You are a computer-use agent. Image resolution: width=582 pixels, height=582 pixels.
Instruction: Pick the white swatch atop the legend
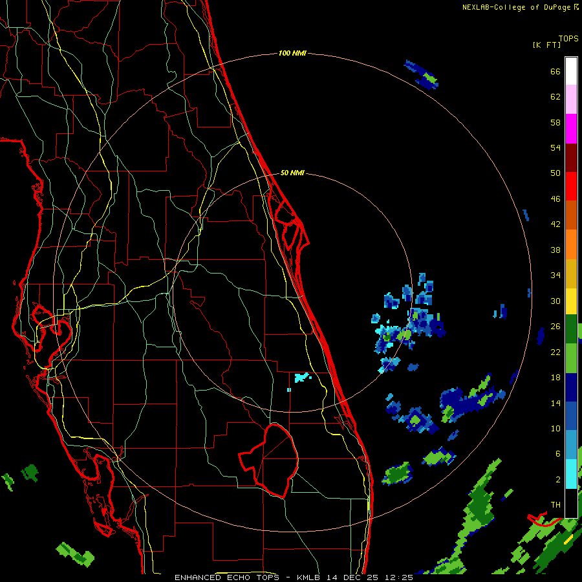[571, 71]
